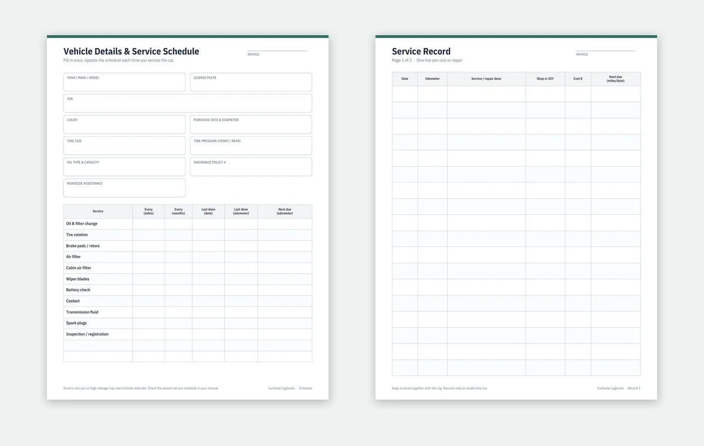The image size is (704, 446).
Task: Click the Roadside Assistance field
Action: pos(124,188)
